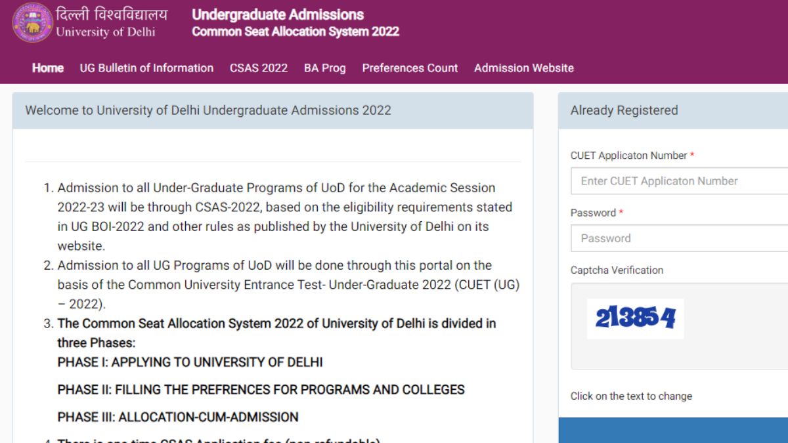The image size is (788, 443).
Task: Click the University of Delhi emblem logo
Action: click(32, 23)
